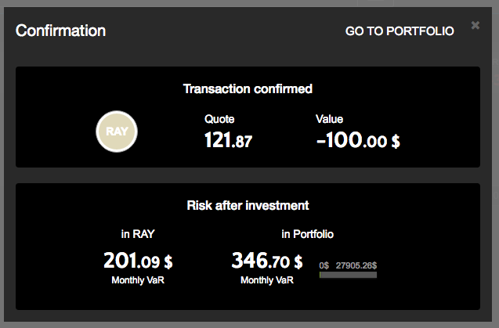499x328 pixels.
Task: Click the green filled portion of risk bar
Action: (x=320, y=275)
